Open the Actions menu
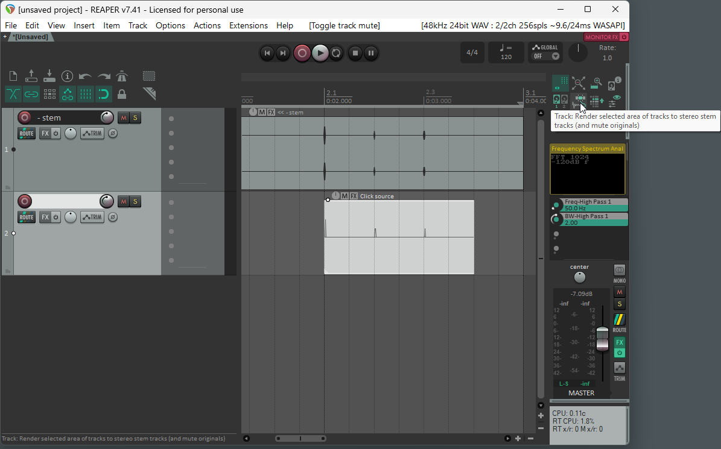Viewport: 721px width, 449px height. point(207,25)
